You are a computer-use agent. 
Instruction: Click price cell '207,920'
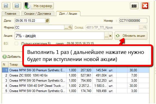pos(85,70)
